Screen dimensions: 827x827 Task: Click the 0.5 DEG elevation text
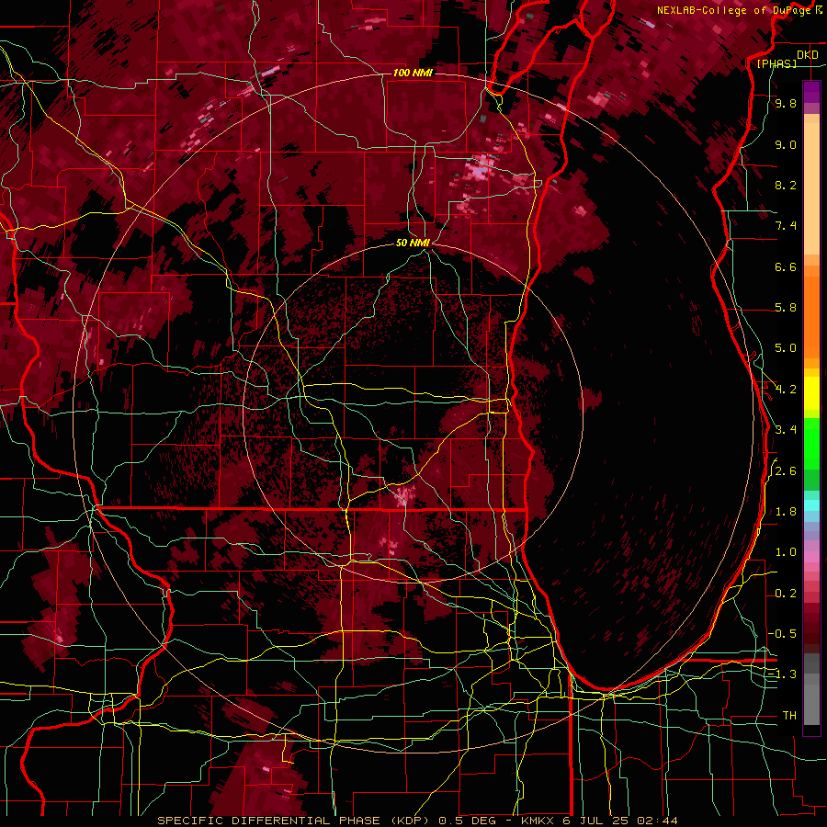coord(468,821)
